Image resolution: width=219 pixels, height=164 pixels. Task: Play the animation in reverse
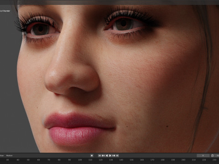107,155
